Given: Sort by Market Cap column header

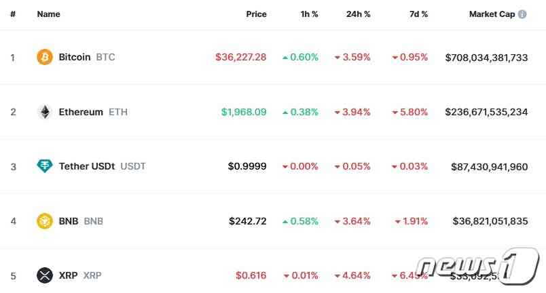Looking at the screenshot, I should [492, 14].
